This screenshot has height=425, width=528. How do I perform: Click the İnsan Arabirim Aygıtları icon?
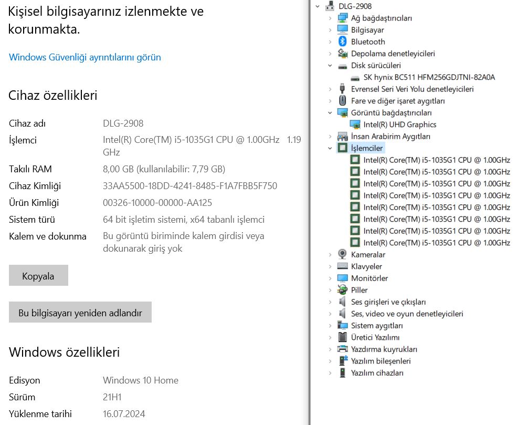coord(342,136)
